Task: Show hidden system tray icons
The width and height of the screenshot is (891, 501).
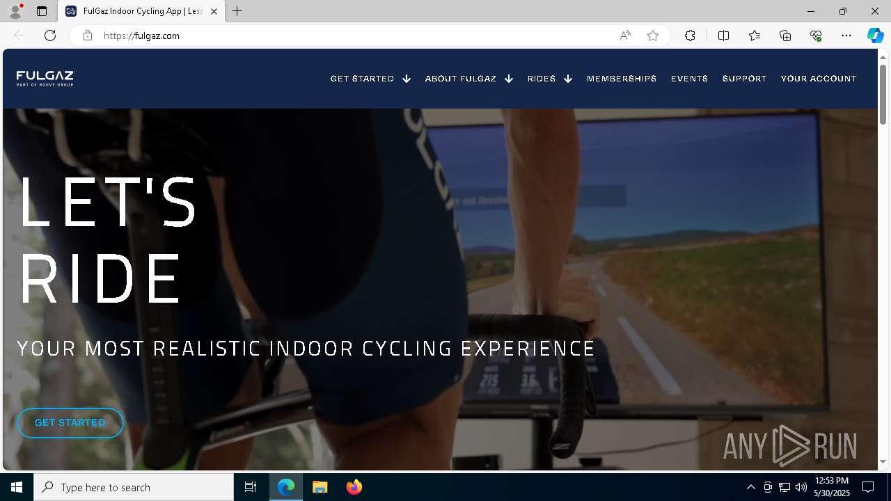Action: [x=750, y=487]
